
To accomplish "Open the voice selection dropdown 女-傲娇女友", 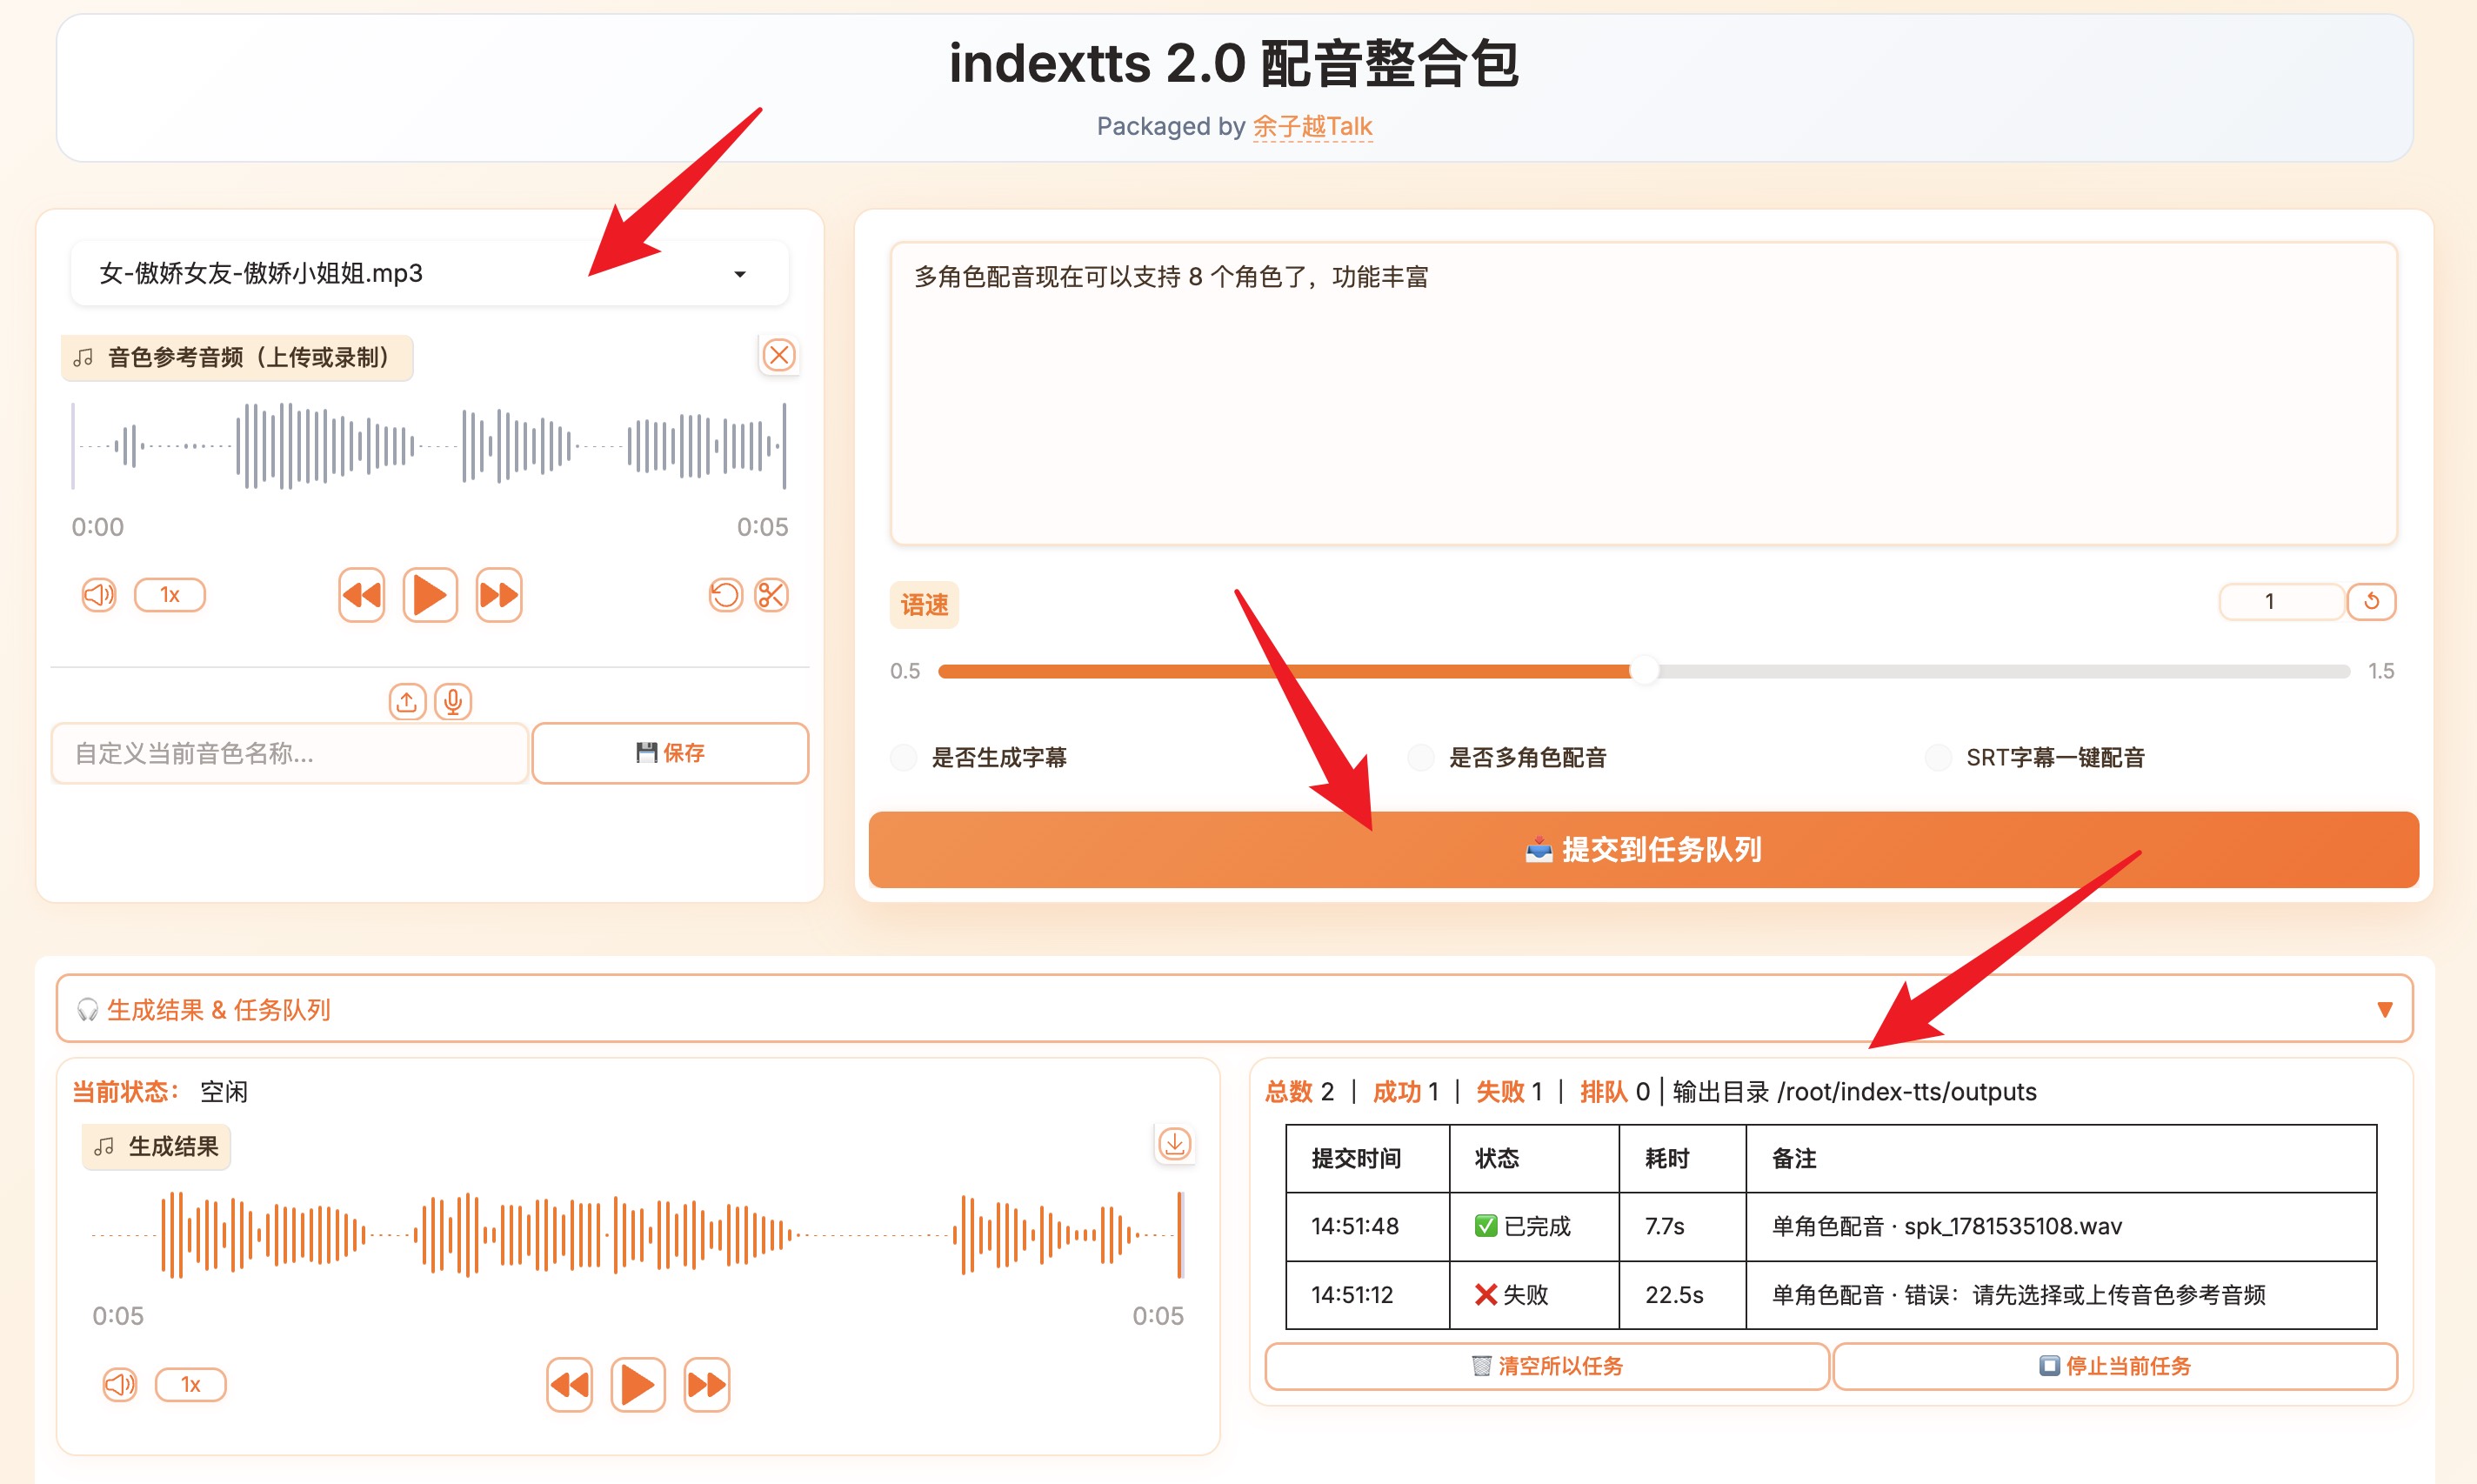I will [x=429, y=273].
